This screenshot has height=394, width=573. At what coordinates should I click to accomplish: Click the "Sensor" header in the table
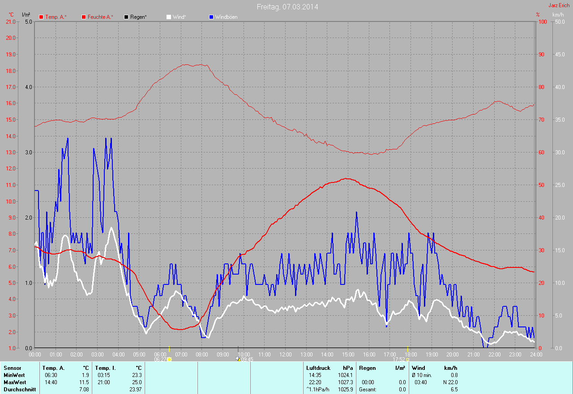(12, 368)
